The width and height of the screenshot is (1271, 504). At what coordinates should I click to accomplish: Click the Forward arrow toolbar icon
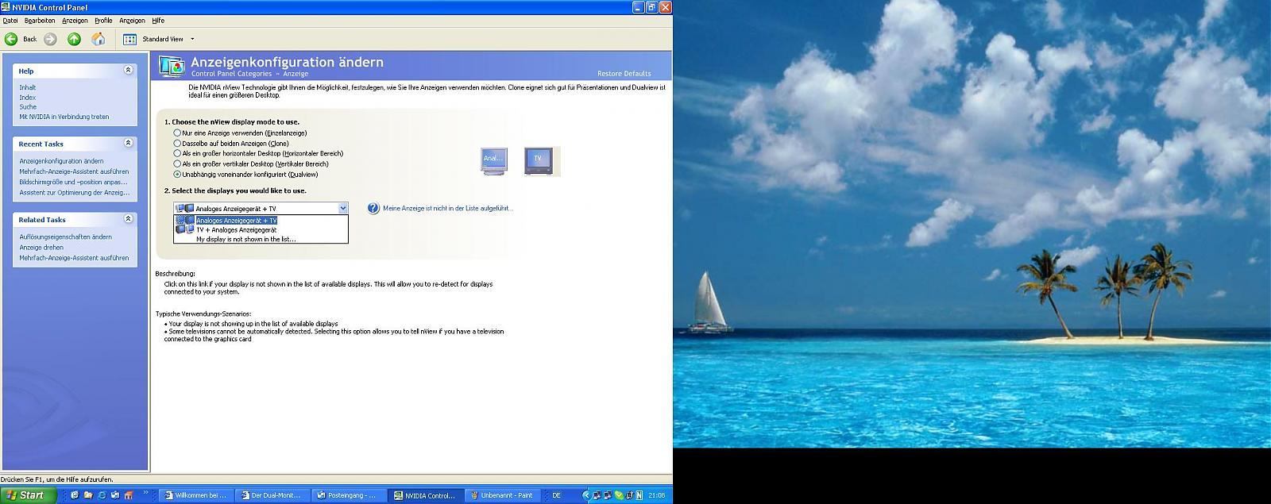[50, 39]
